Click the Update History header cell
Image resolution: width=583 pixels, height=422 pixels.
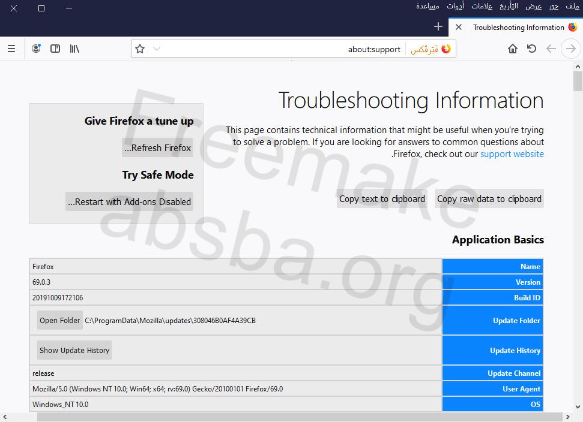point(493,350)
